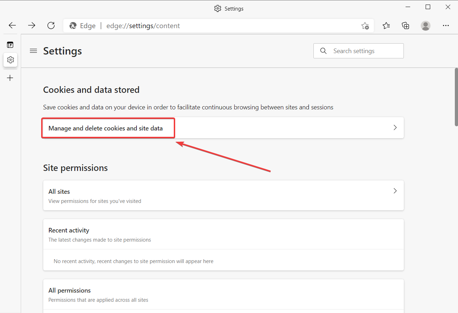458x313 pixels.
Task: Open a new tab with plus icon
Action: pos(10,78)
